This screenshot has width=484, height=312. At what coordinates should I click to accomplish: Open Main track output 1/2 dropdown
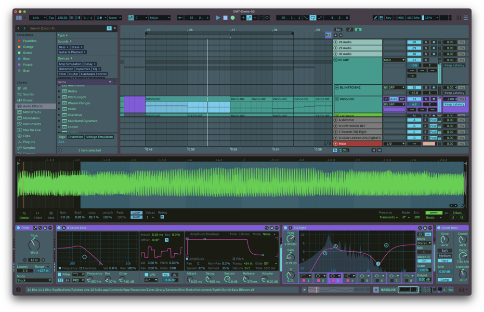(x=394, y=144)
